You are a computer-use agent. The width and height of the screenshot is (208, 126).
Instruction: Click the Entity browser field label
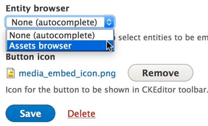pyautogui.click(x=37, y=8)
